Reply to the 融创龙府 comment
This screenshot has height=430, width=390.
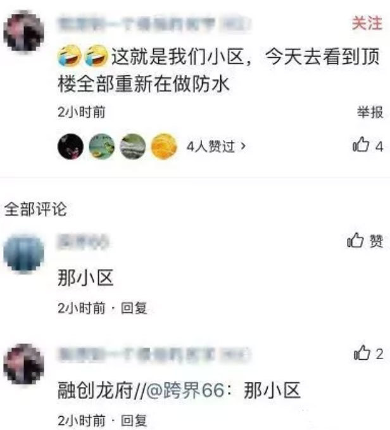tap(134, 421)
